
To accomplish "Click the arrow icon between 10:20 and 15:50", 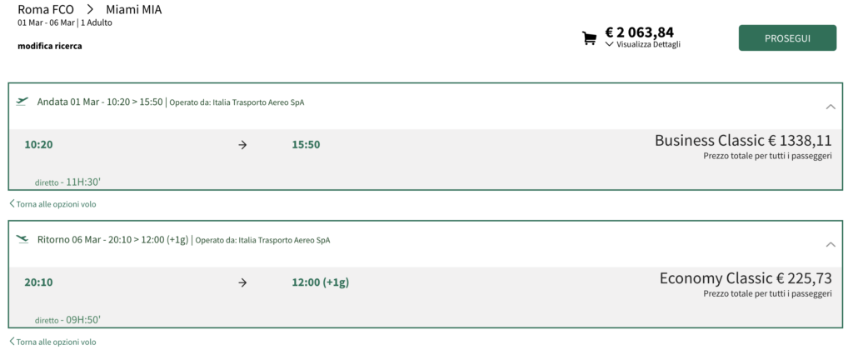I will 242,145.
